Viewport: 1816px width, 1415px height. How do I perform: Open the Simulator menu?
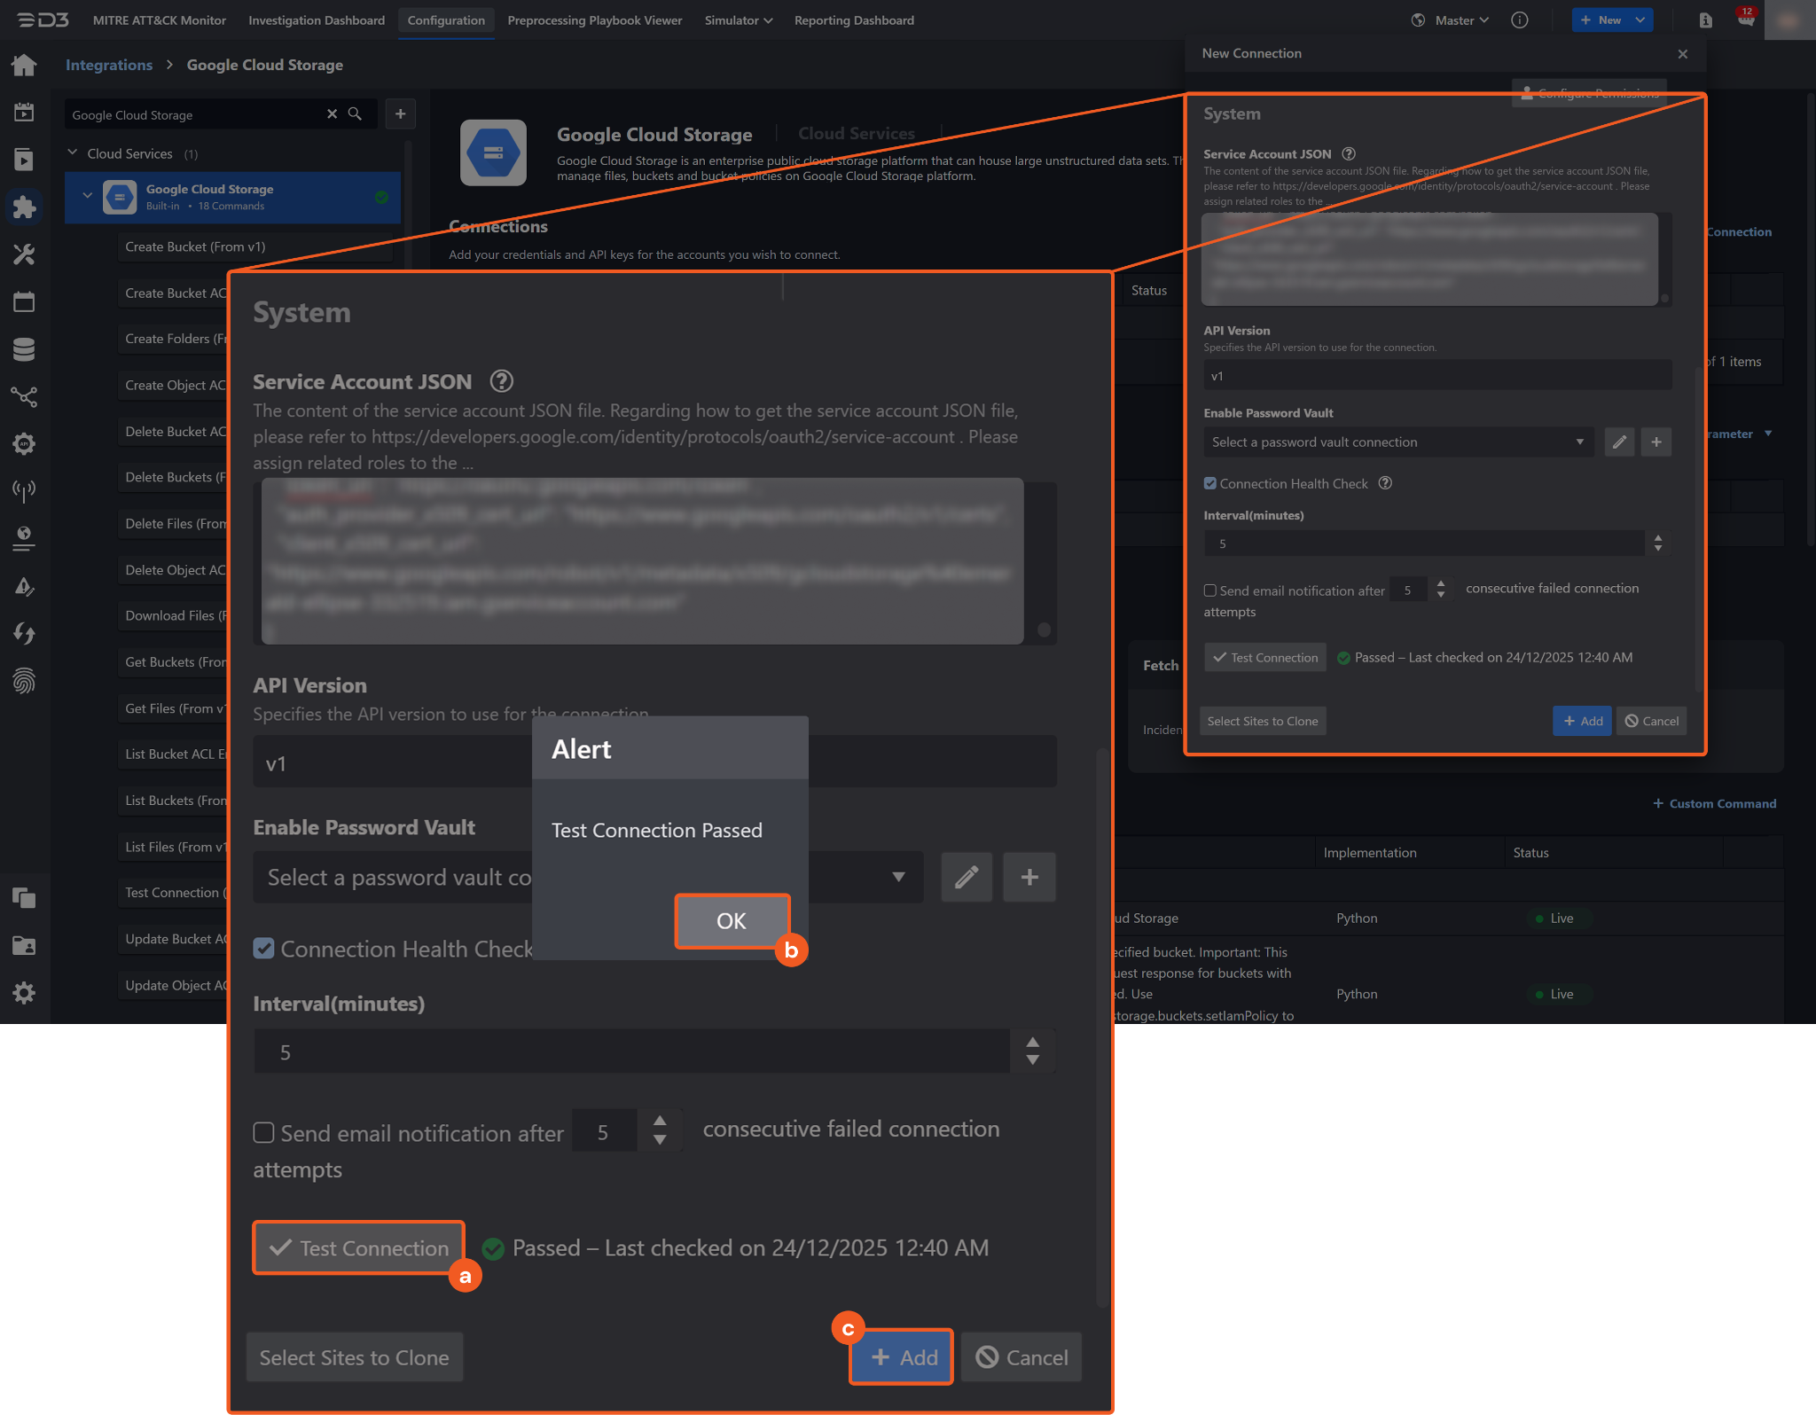(x=738, y=20)
